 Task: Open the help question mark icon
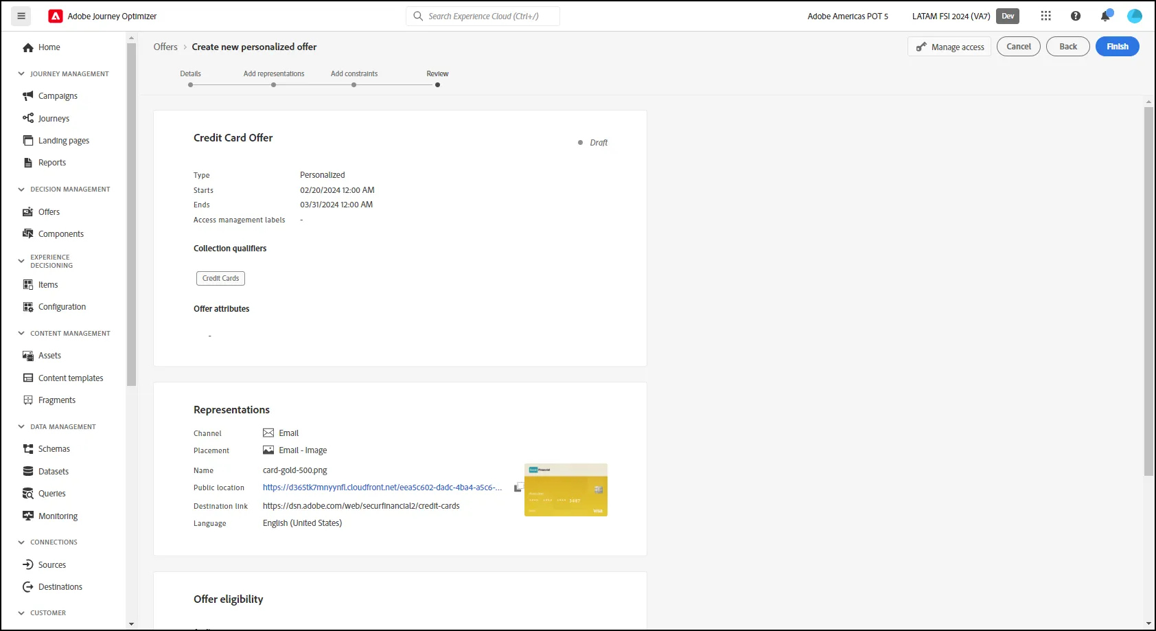1076,16
